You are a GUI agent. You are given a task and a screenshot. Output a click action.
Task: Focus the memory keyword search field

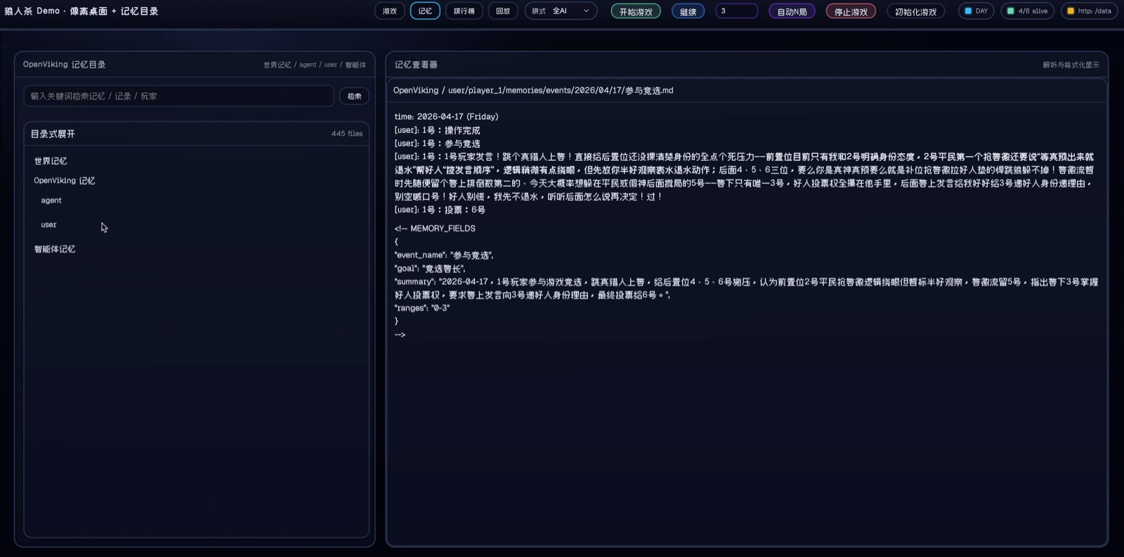[178, 96]
